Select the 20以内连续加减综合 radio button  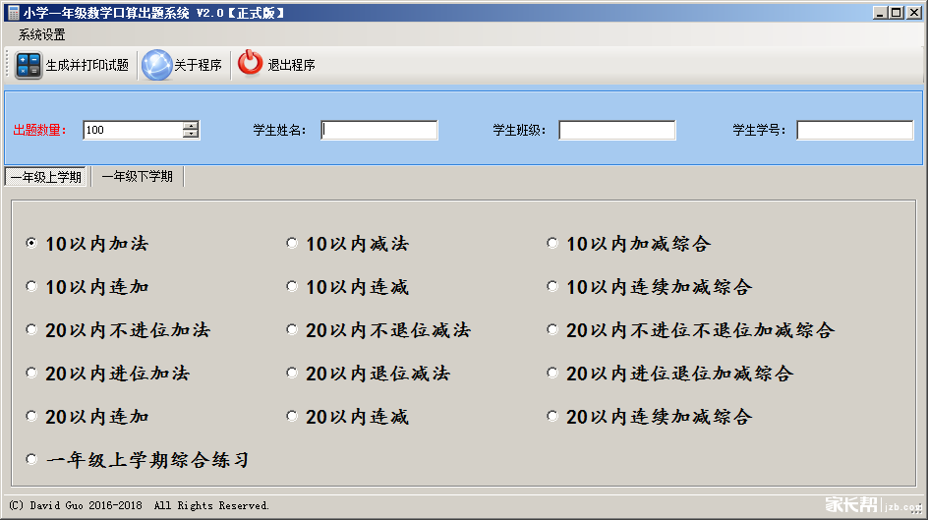[x=552, y=416]
